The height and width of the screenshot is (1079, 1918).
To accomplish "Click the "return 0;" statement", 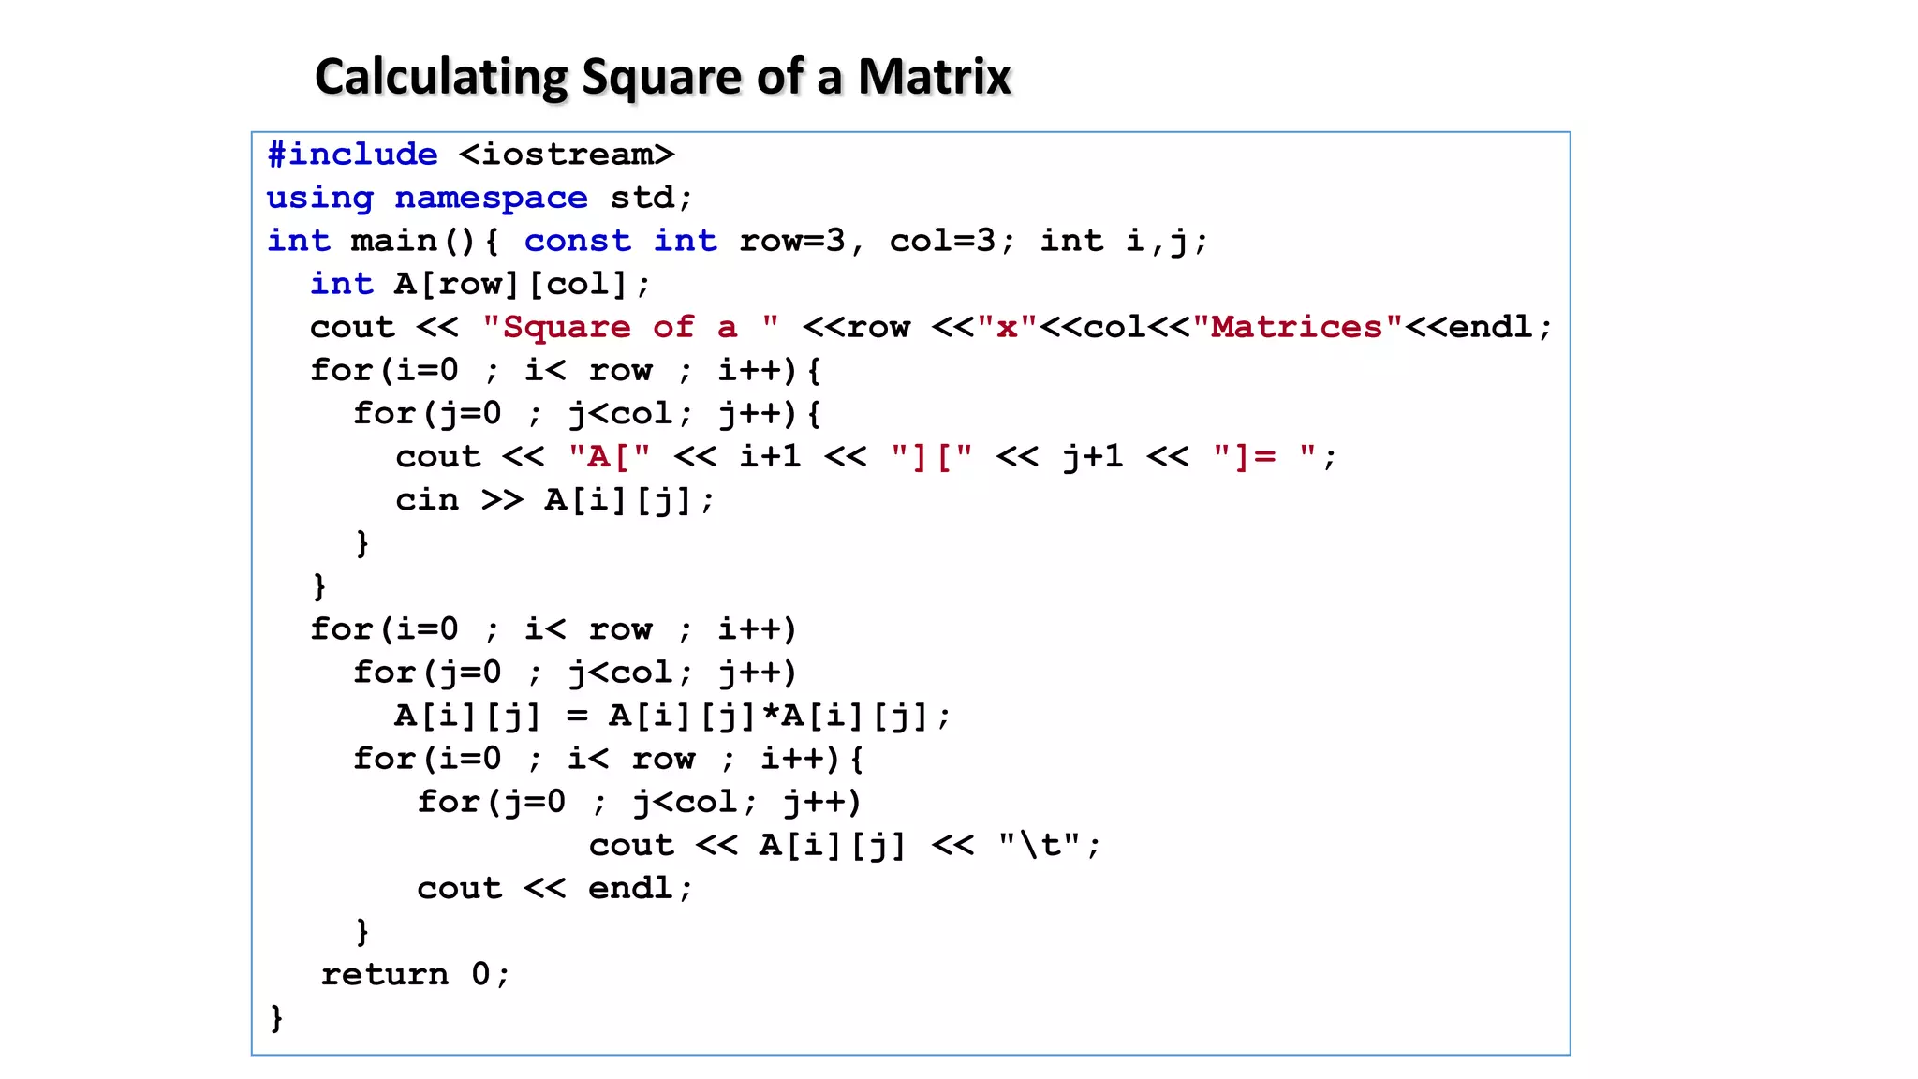I will 416,974.
